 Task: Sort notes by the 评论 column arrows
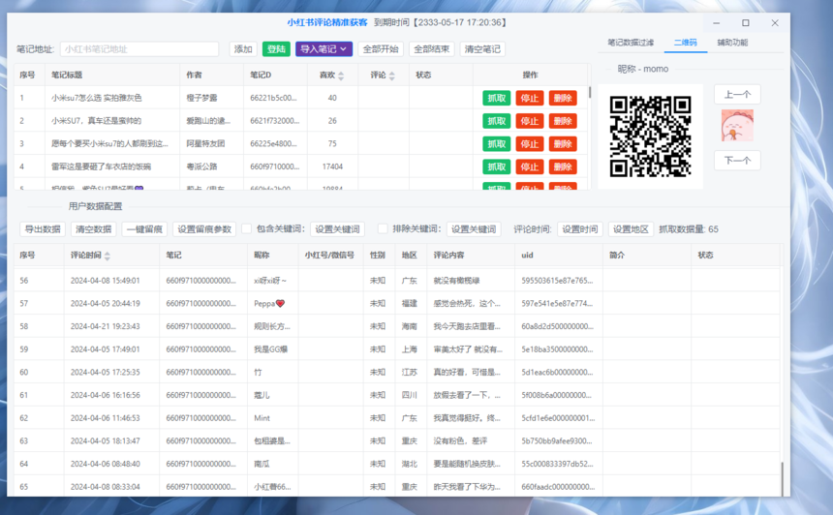391,76
